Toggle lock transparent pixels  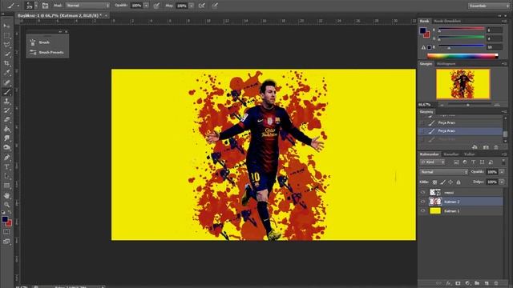coord(434,182)
